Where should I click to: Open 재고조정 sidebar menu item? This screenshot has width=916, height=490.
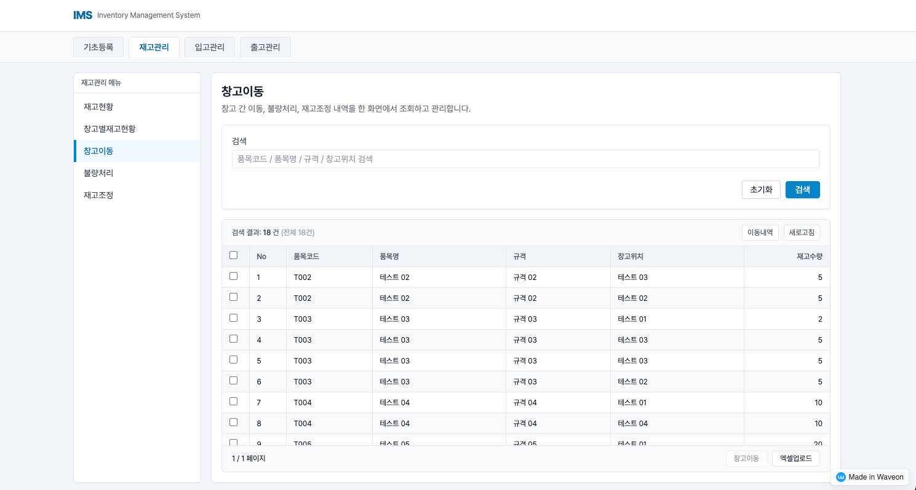[x=98, y=195]
